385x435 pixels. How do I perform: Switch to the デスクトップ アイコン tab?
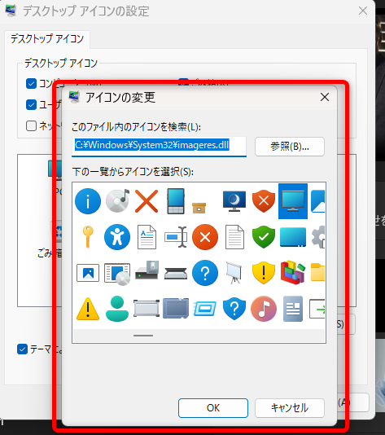47,39
